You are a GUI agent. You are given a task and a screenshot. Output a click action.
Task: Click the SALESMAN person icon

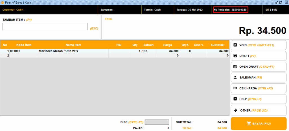click(235, 77)
